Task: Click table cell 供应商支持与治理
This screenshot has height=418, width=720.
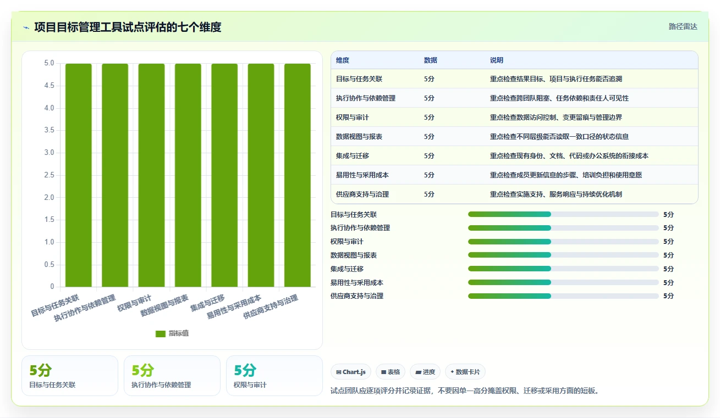Action: (362, 194)
